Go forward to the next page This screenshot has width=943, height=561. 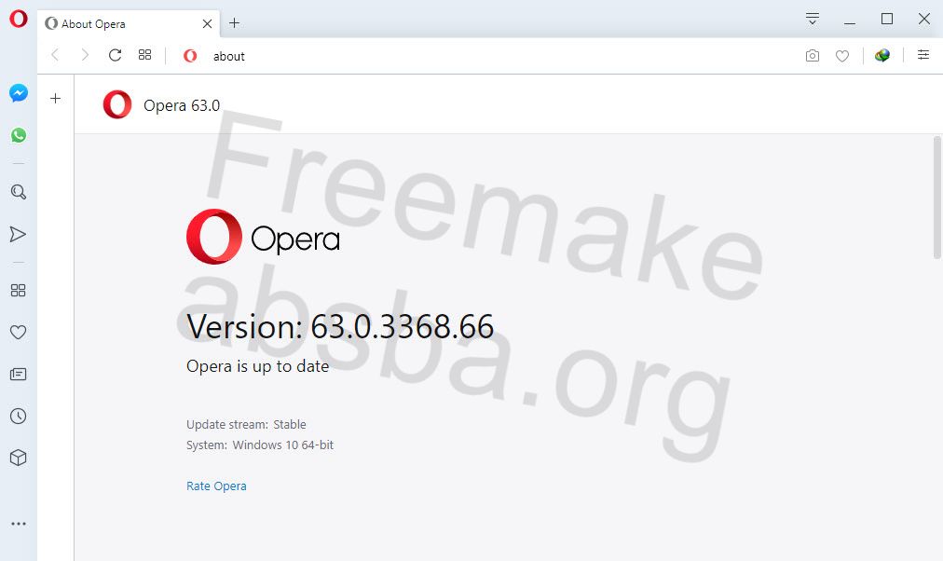tap(85, 55)
